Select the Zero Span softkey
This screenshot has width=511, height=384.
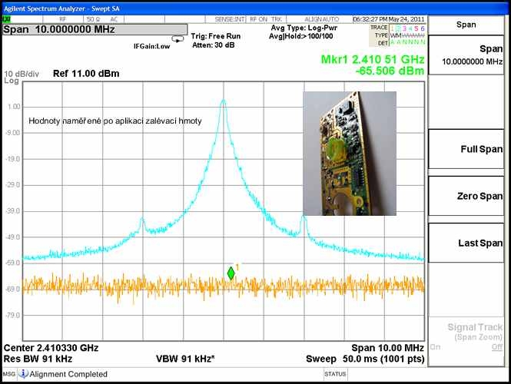click(x=466, y=196)
